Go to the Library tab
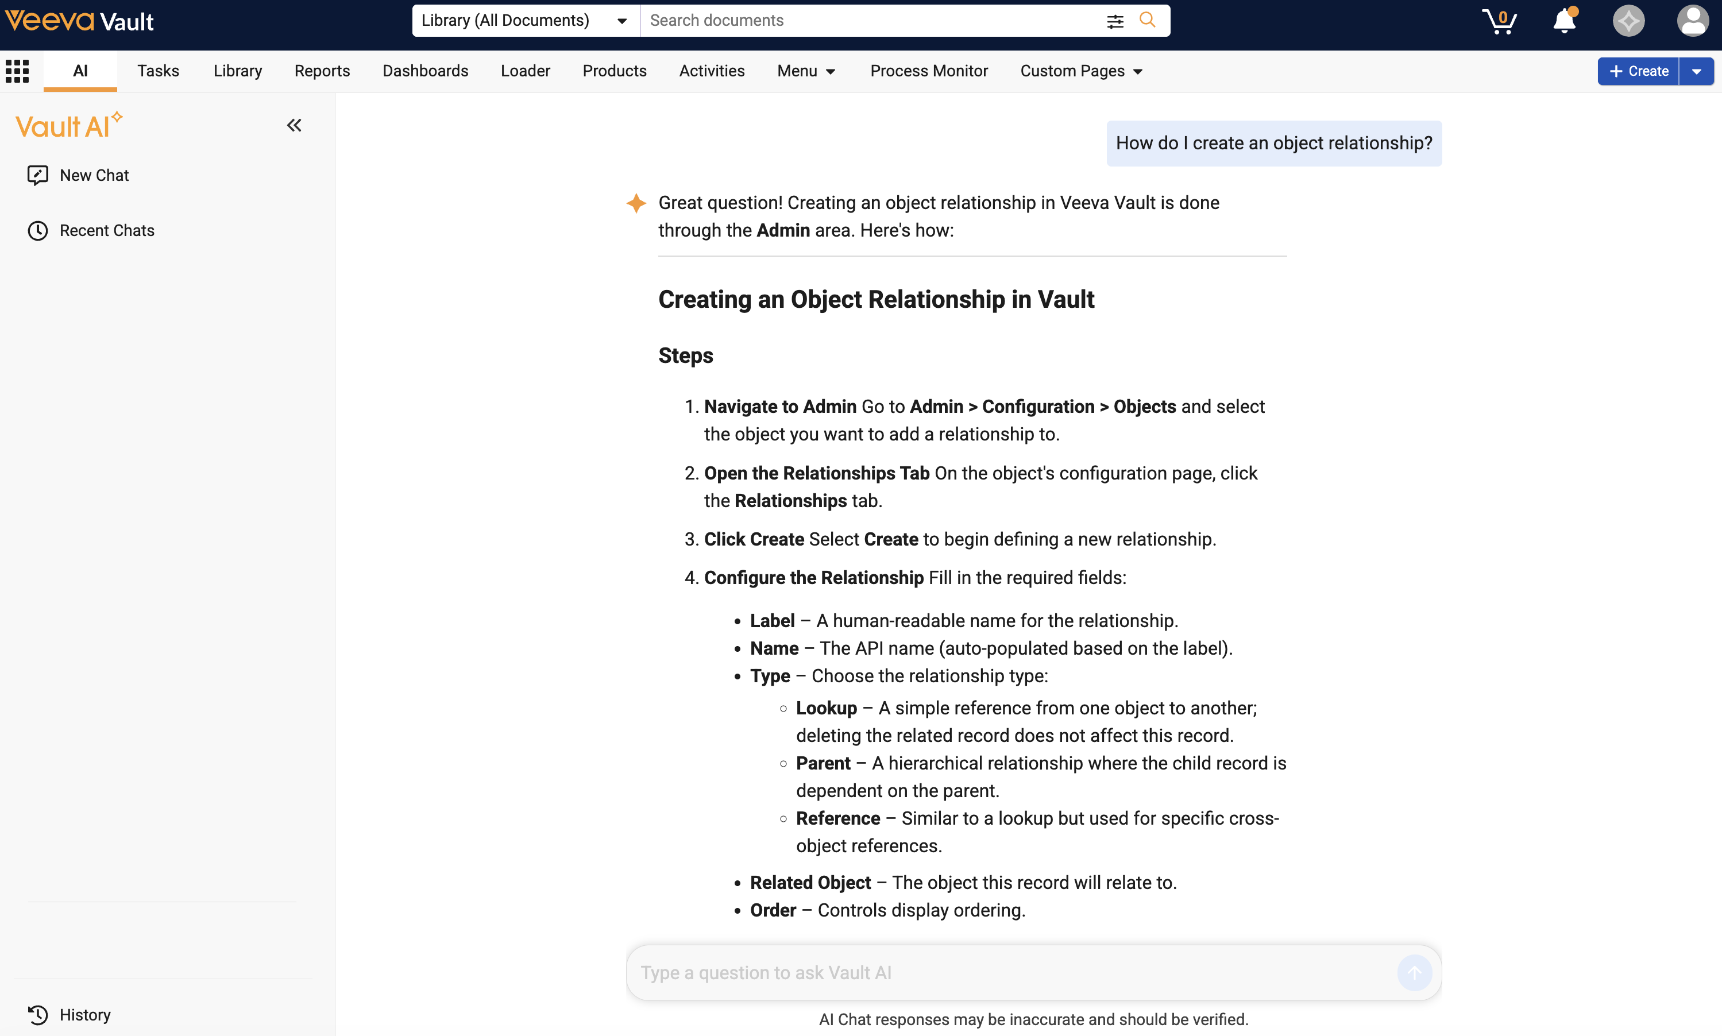Viewport: 1722px width, 1036px height. [237, 71]
